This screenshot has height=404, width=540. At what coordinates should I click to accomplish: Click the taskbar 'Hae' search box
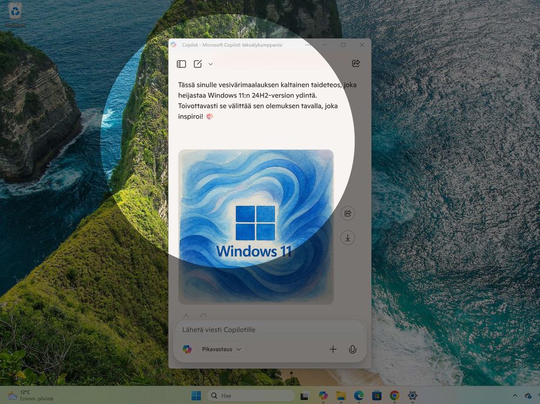click(248, 396)
